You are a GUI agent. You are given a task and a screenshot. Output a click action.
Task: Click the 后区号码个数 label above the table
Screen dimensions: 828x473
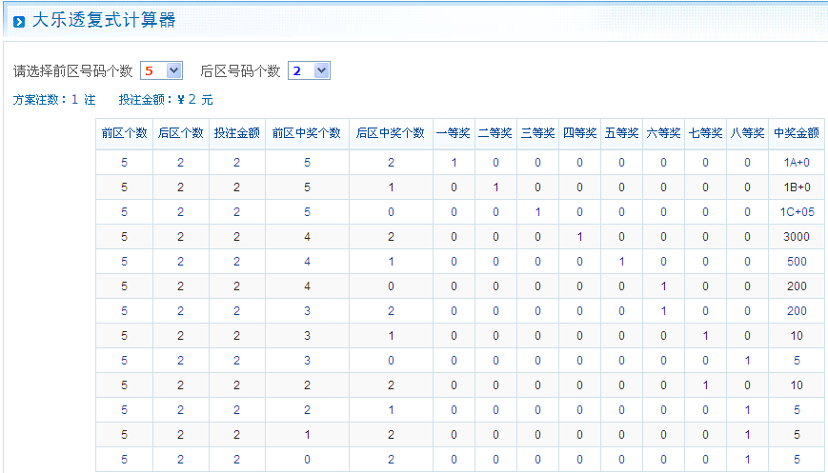point(240,71)
